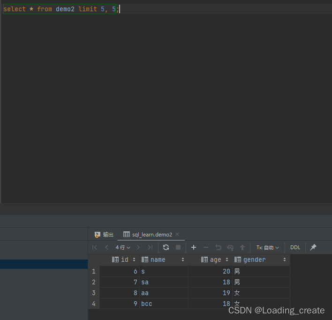Submit changes with the up arrow icon
332x320 pixels.
click(x=242, y=247)
